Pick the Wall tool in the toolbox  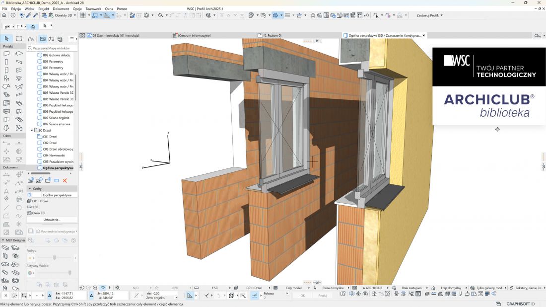6,54
